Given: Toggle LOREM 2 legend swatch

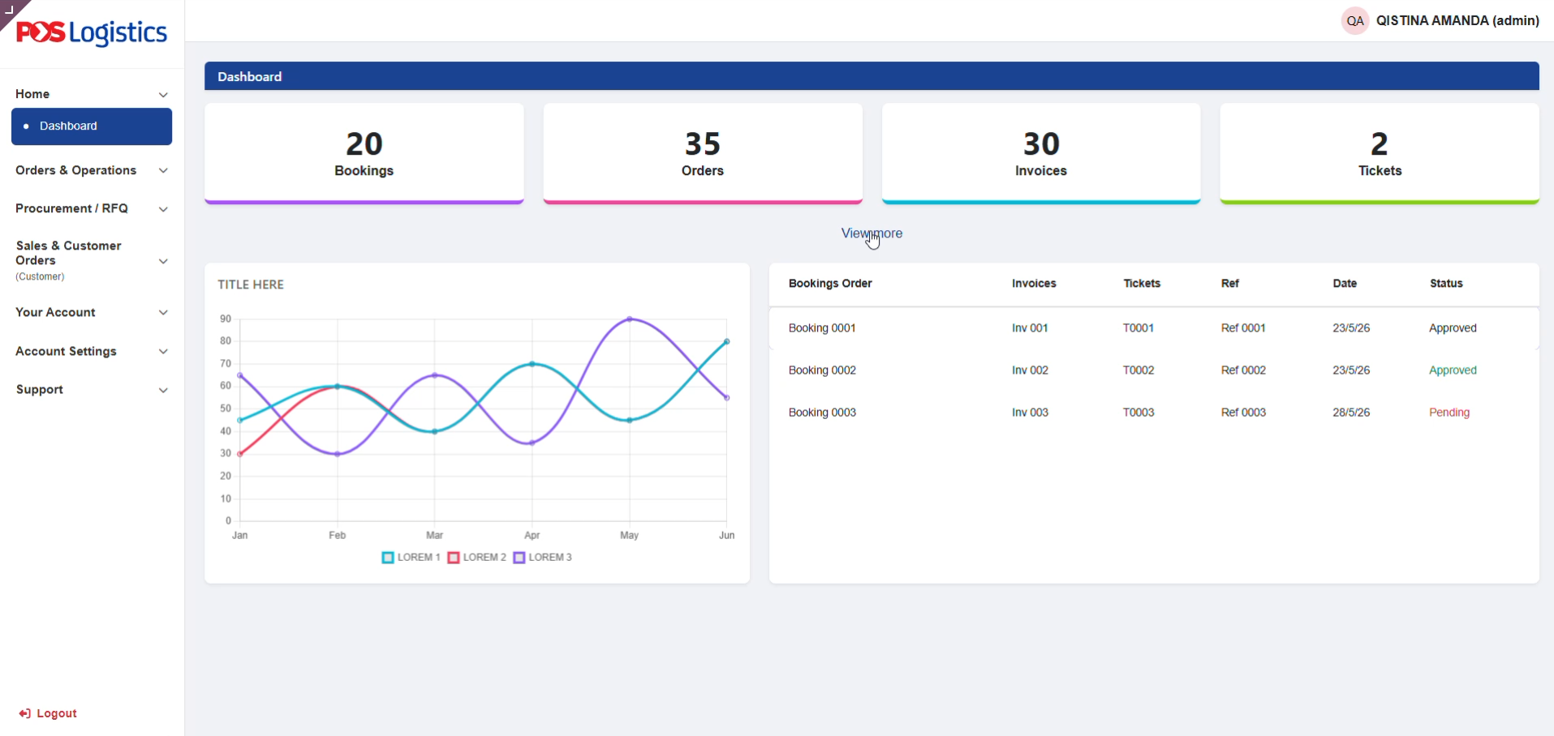Looking at the screenshot, I should 454,558.
